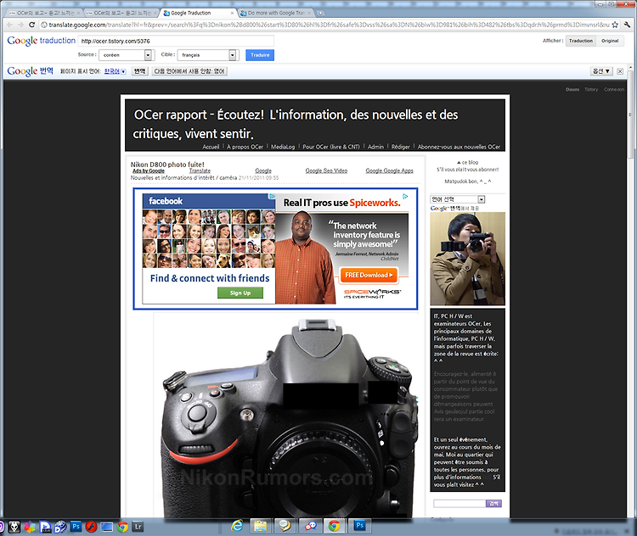Image resolution: width=637 pixels, height=536 pixels.
Task: Click AdChoices icon on Spiceworks ad
Action: tap(405, 197)
